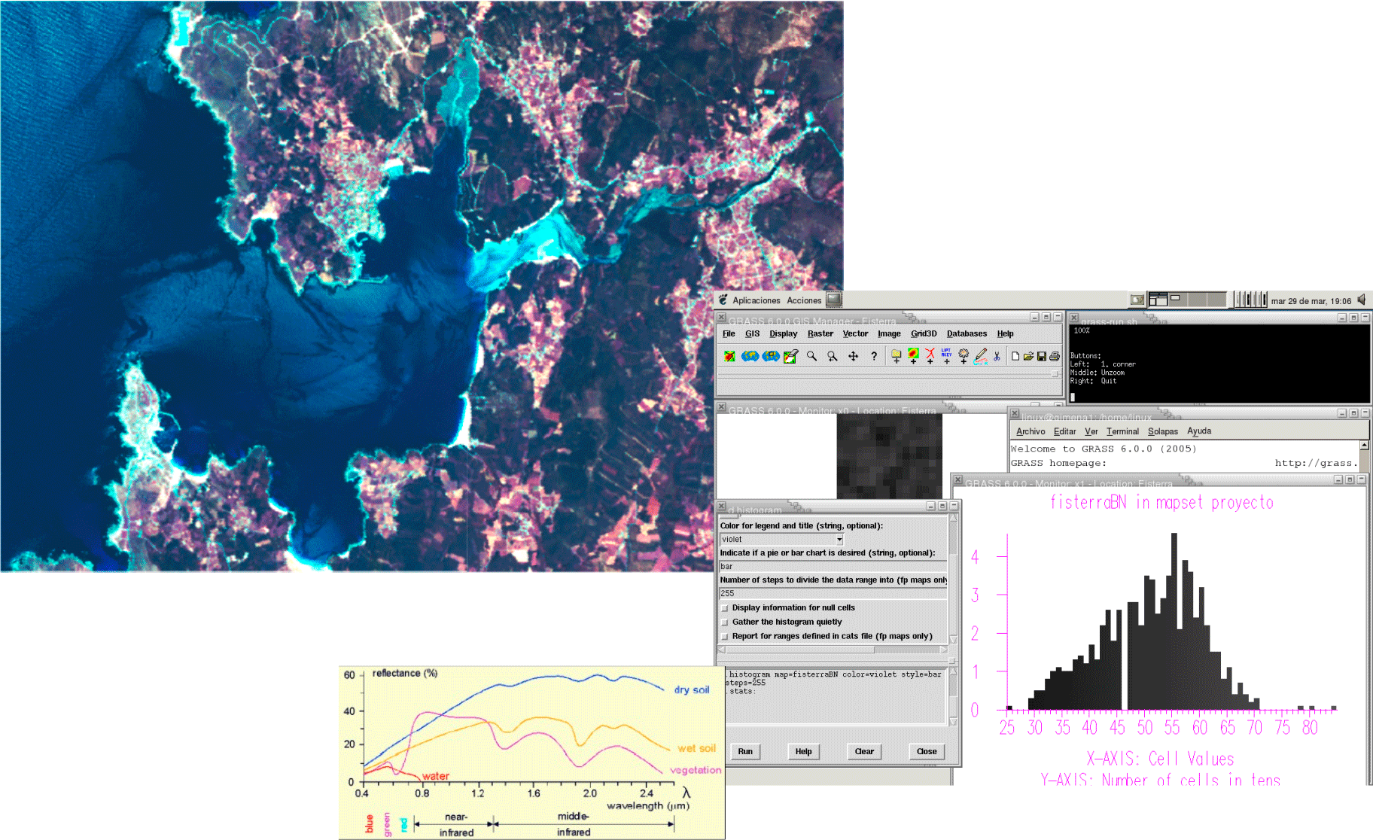This screenshot has height=840, width=1373.
Task: Enable Display information for null cells
Action: 725,608
